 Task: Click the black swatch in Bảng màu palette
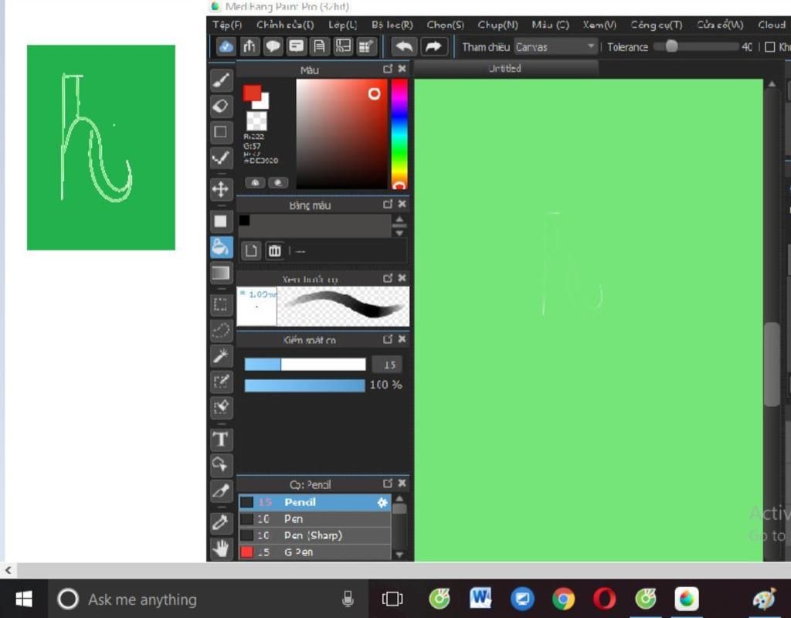tap(244, 220)
